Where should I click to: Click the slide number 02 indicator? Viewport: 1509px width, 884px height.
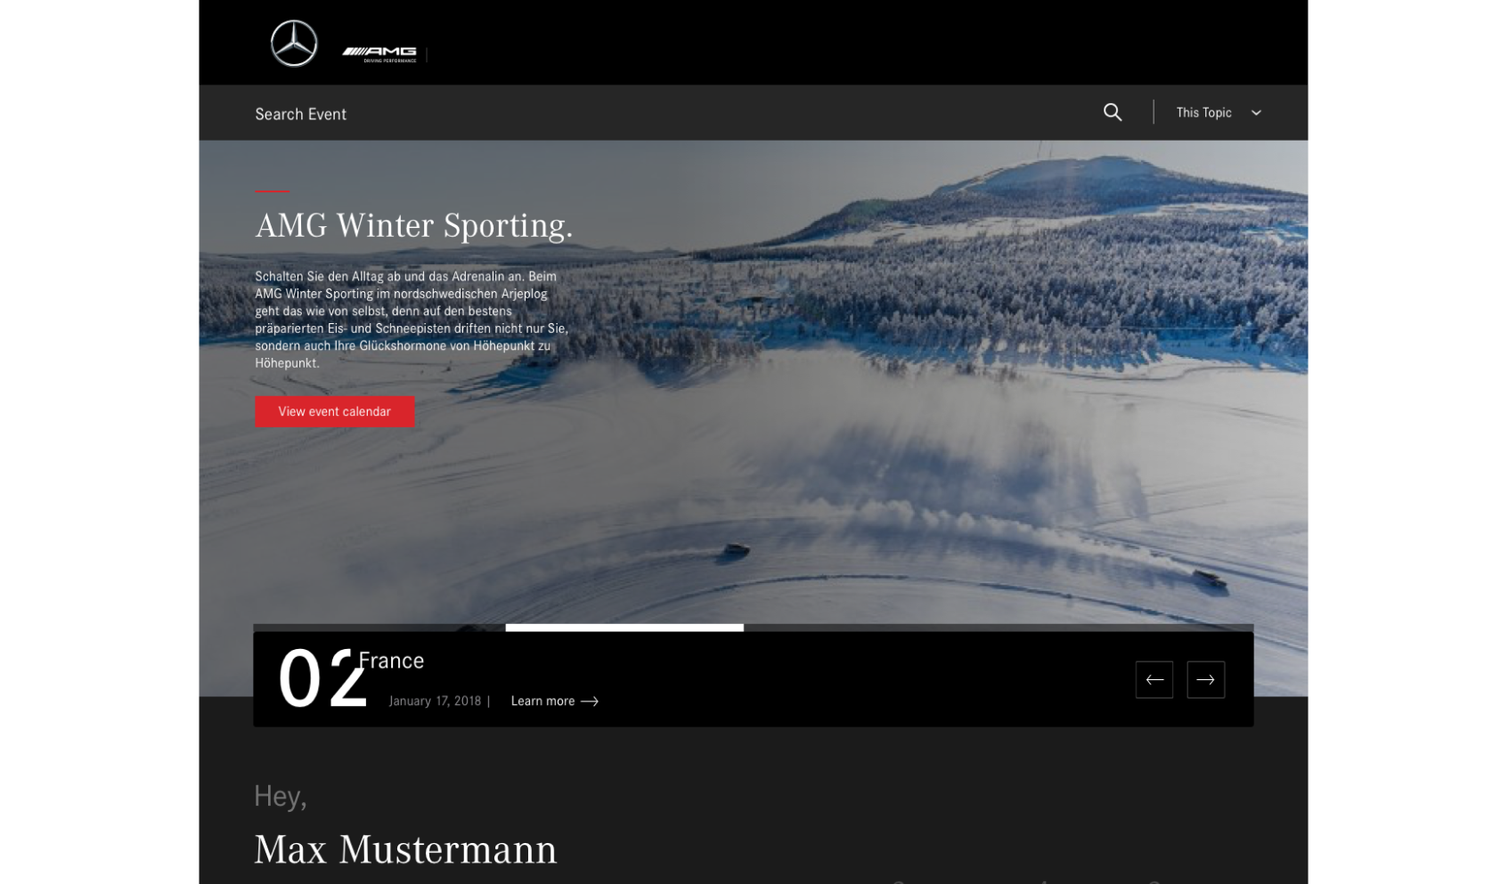coord(322,679)
